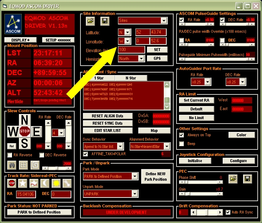Slew North with the N button
262x223 pixels.
pyautogui.click(x=25, y=120)
